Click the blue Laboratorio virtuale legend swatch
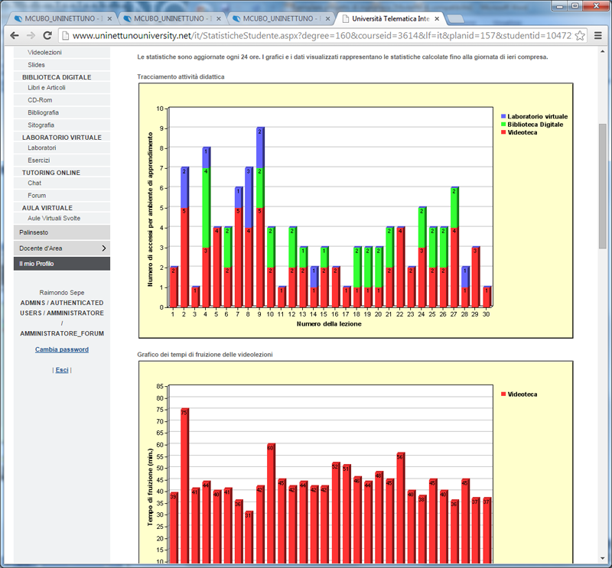The image size is (612, 568). [x=503, y=116]
